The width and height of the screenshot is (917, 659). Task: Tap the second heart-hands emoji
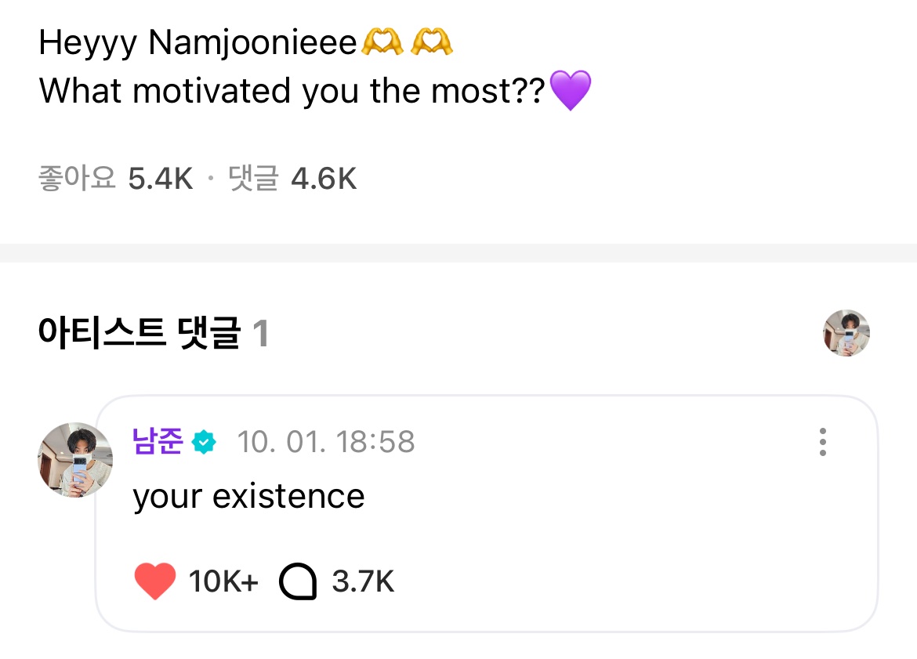432,42
